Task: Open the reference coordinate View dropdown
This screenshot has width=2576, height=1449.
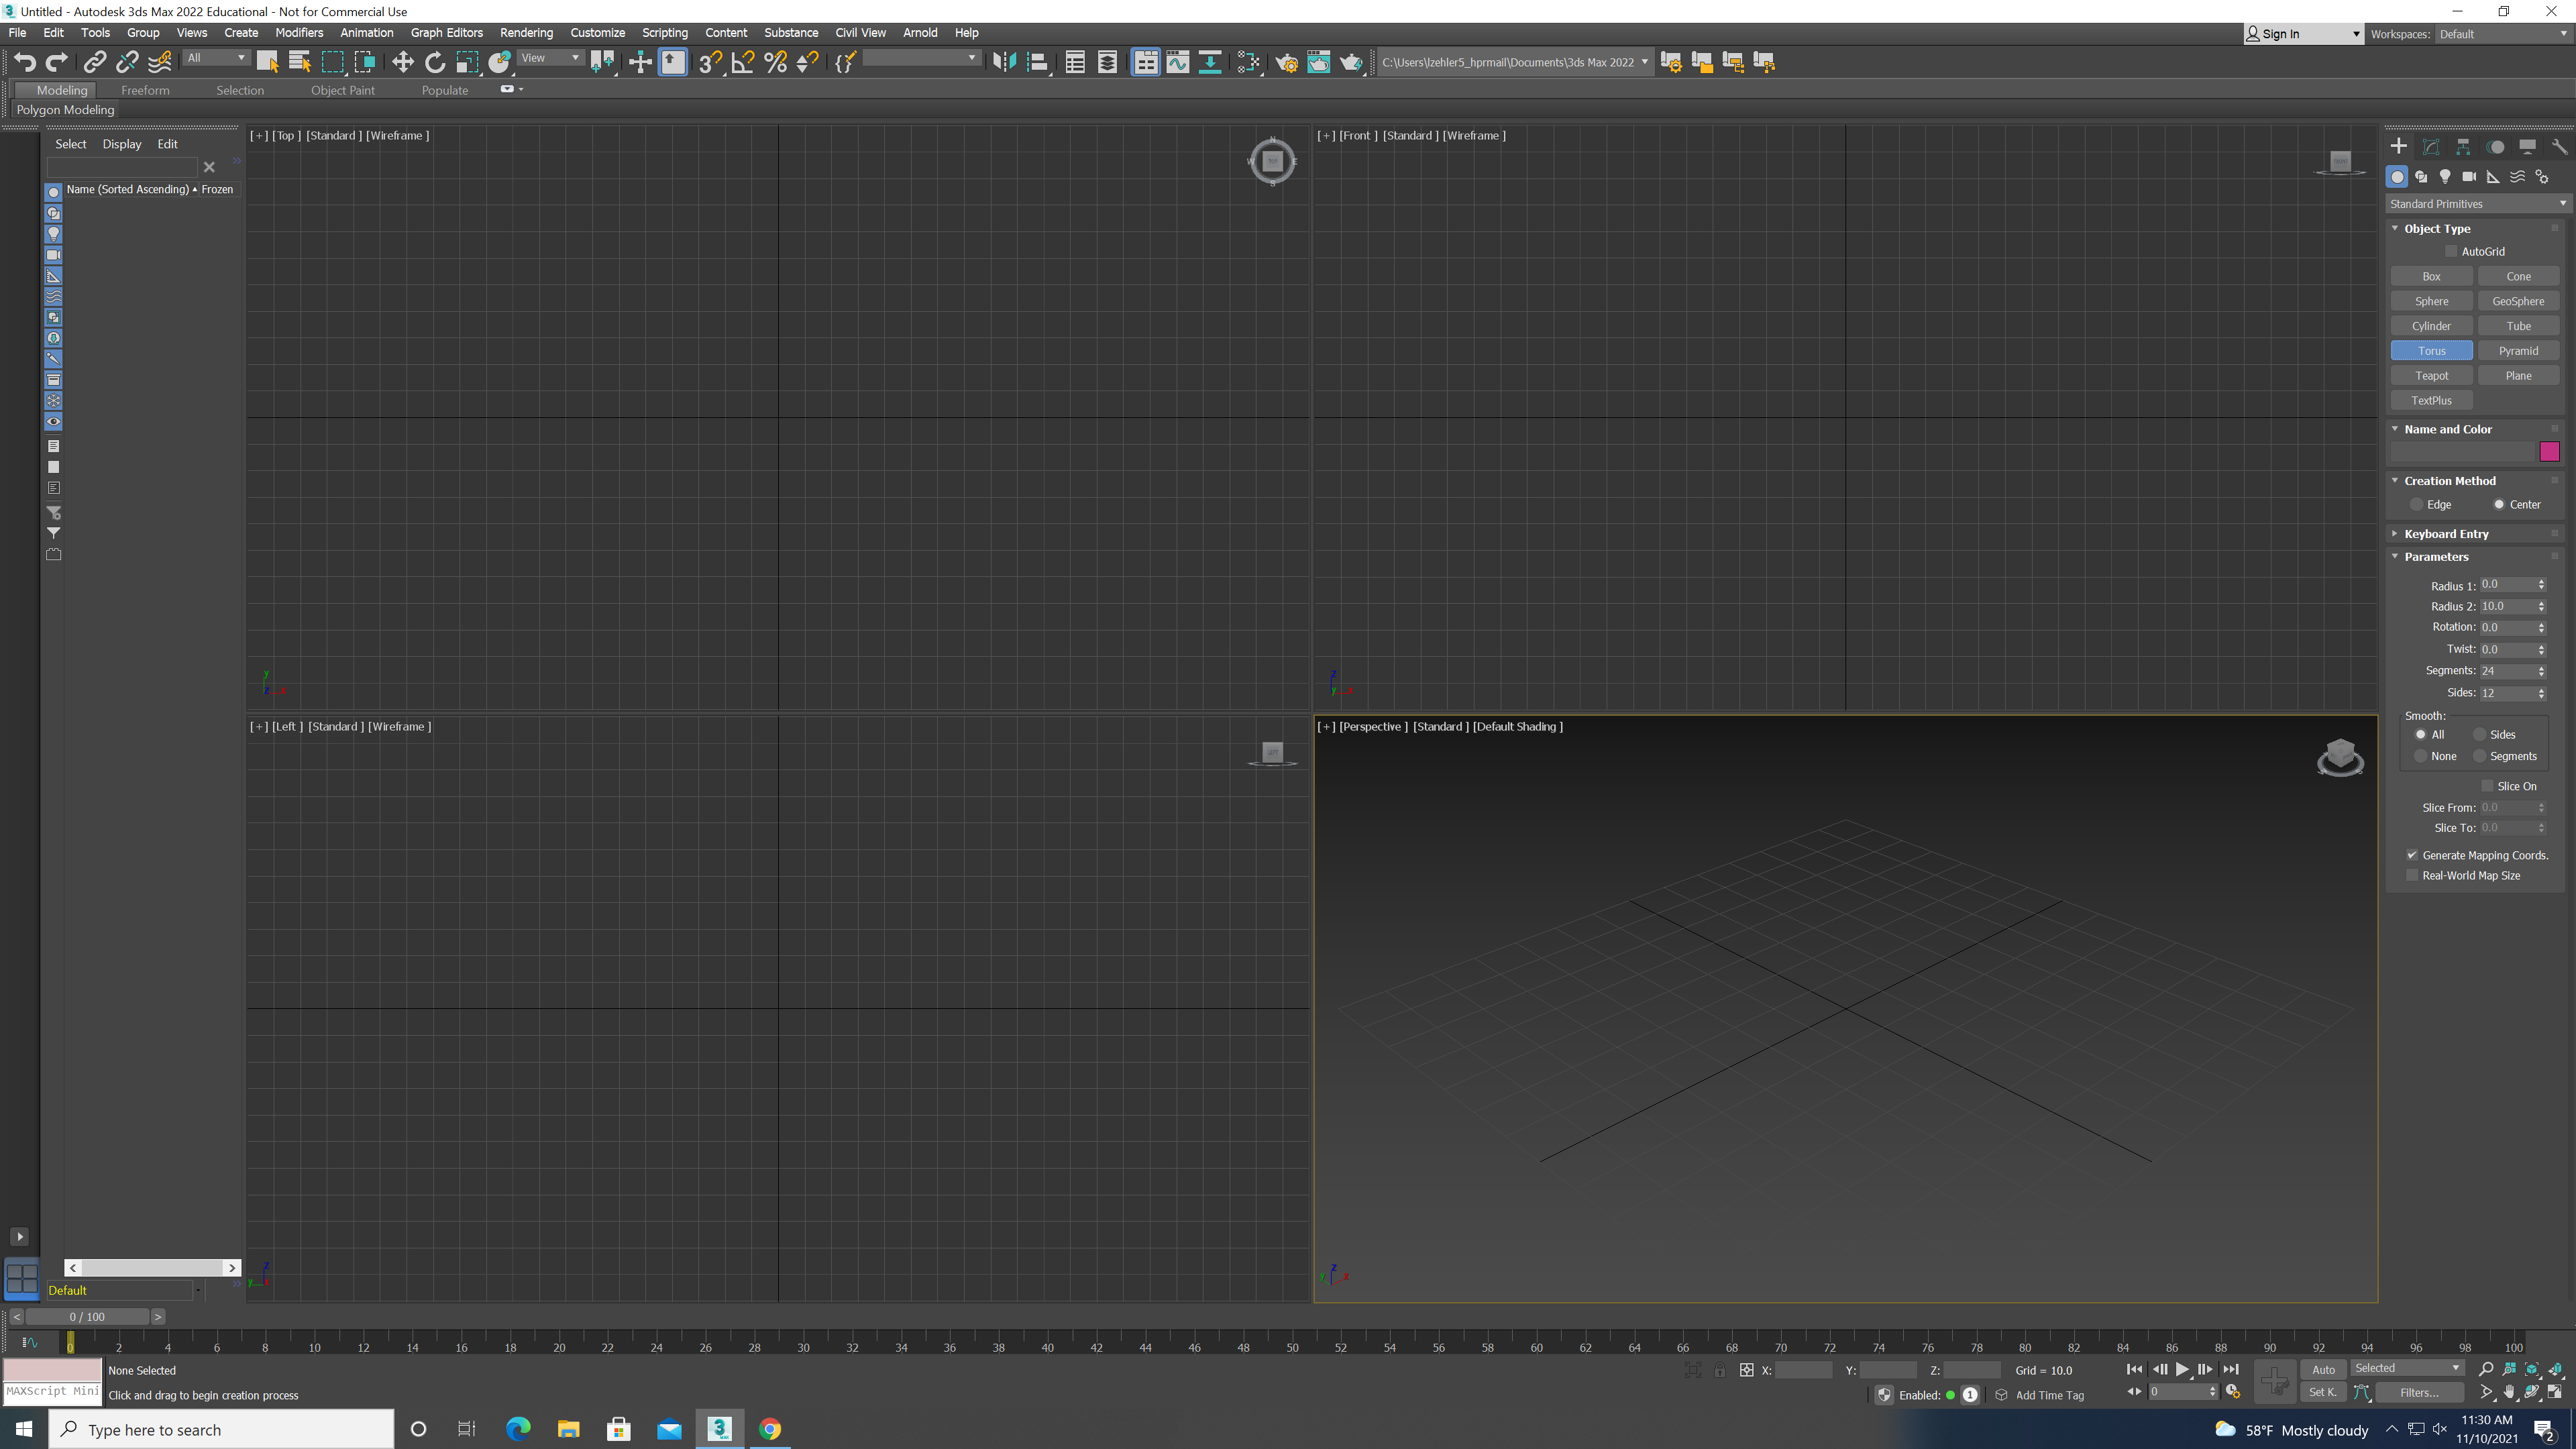Action: click(550, 58)
